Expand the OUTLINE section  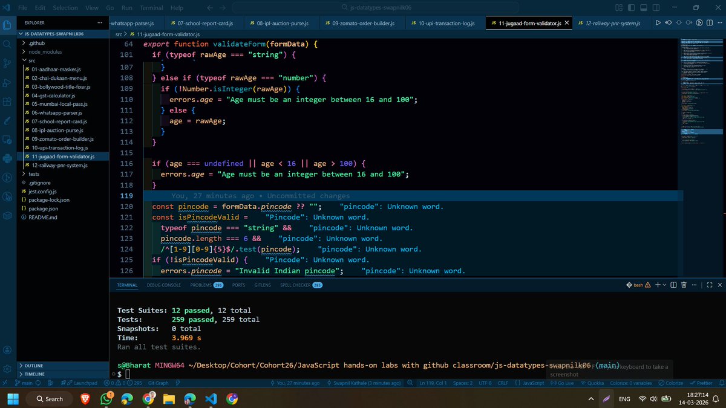62,366
